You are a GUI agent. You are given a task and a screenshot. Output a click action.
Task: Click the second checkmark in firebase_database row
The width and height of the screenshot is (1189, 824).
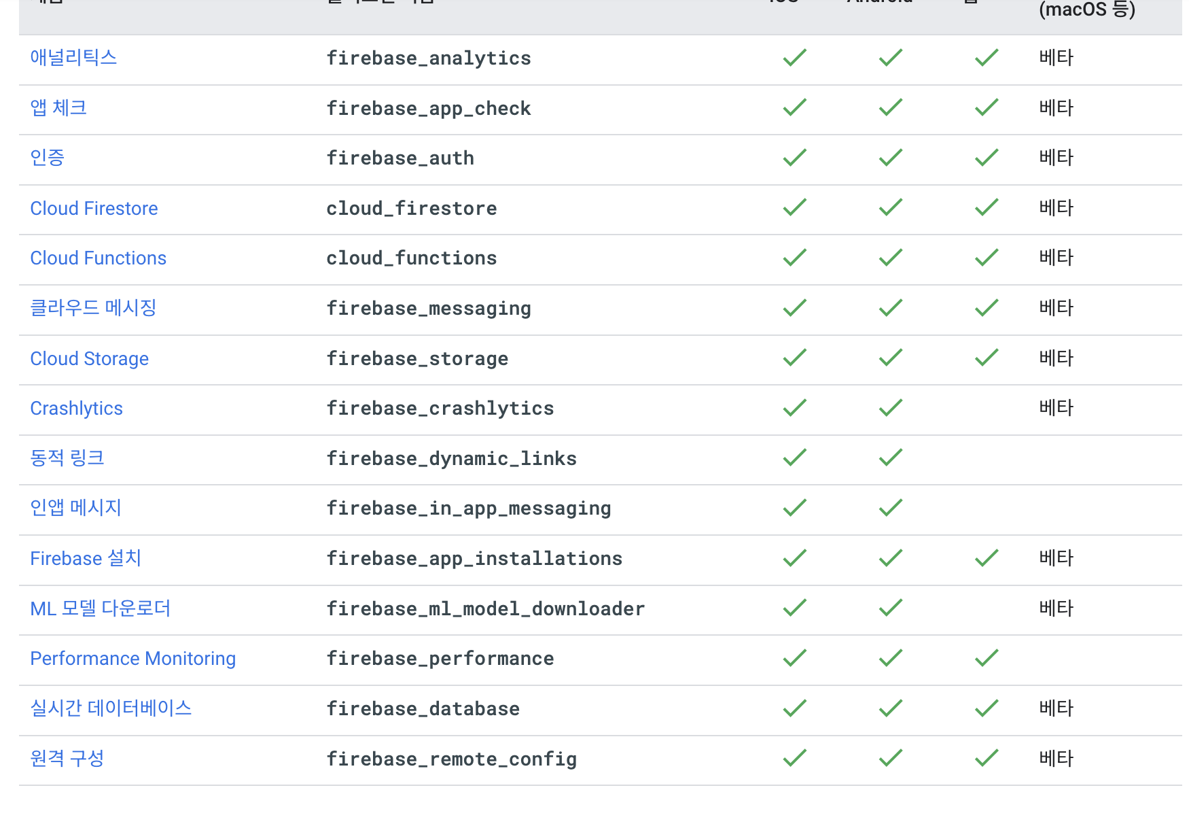pos(891,708)
